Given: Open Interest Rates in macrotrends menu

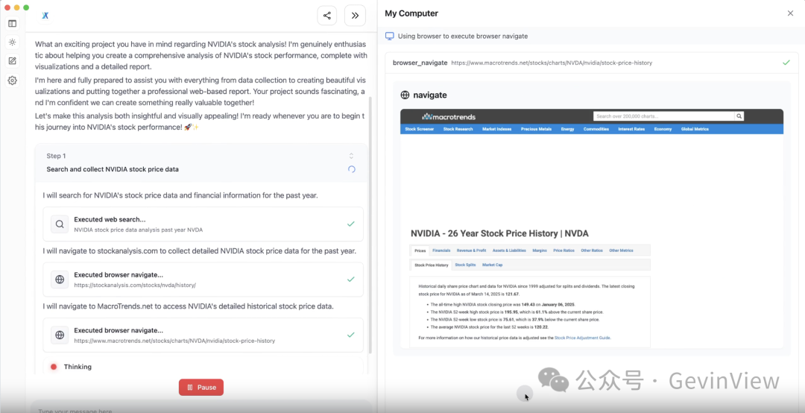Looking at the screenshot, I should pos(631,129).
